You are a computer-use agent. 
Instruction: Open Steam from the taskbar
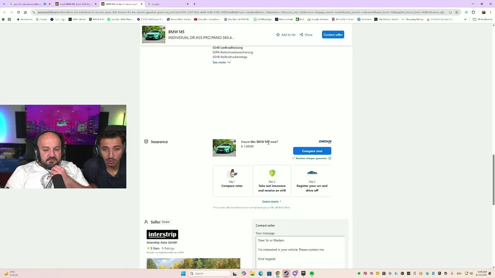pyautogui.click(x=286, y=273)
